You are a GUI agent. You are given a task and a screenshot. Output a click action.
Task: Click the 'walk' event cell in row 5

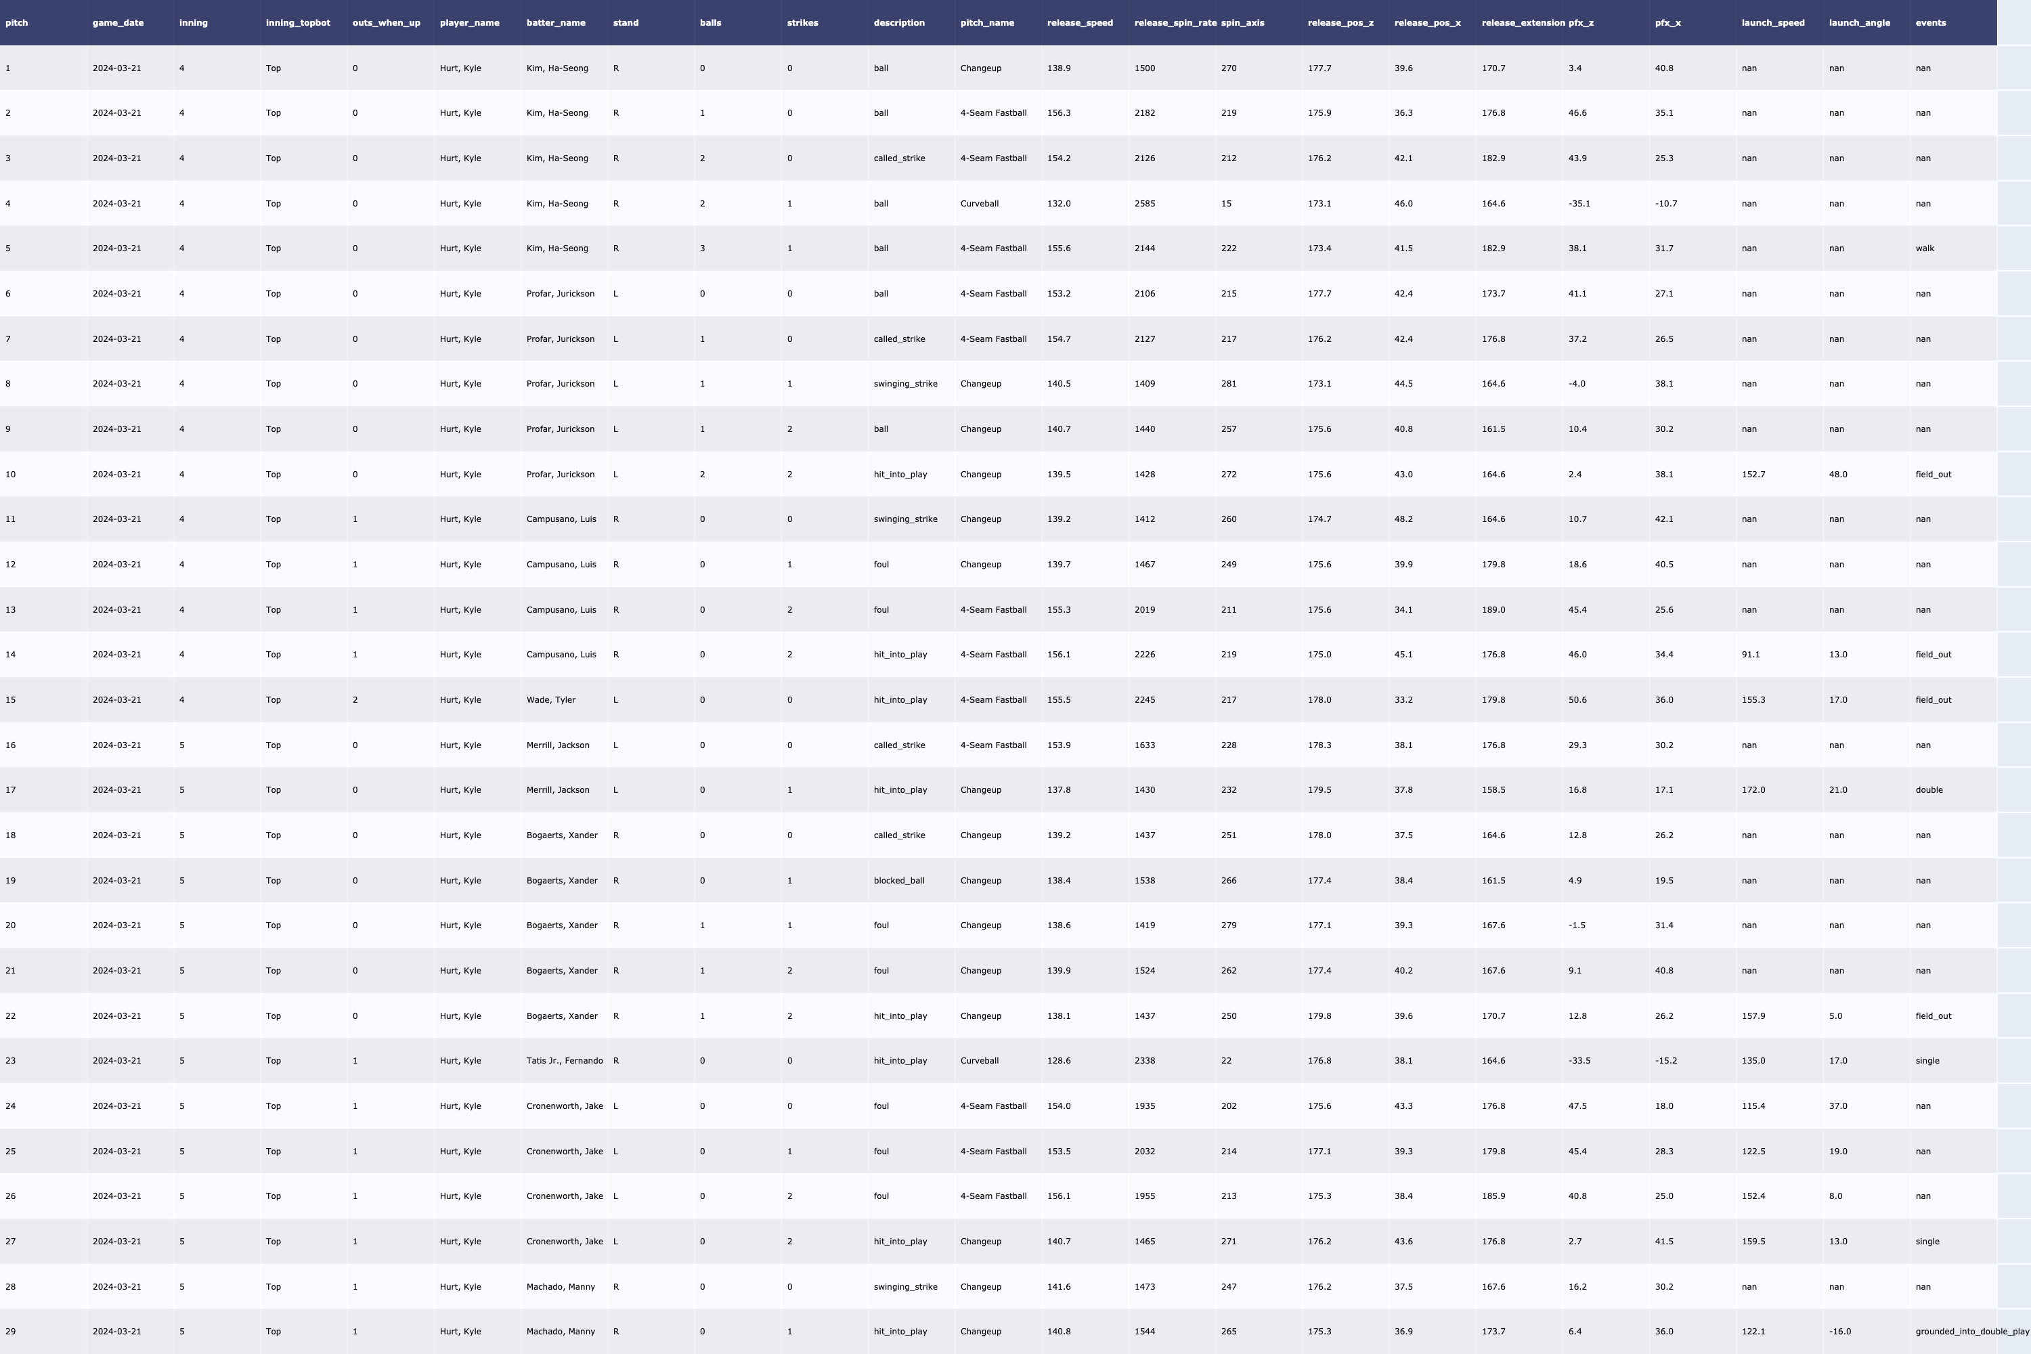click(x=1925, y=248)
